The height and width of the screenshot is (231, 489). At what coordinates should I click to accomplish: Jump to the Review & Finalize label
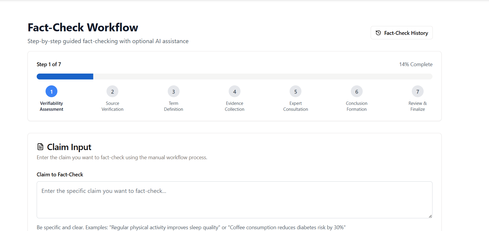click(417, 106)
